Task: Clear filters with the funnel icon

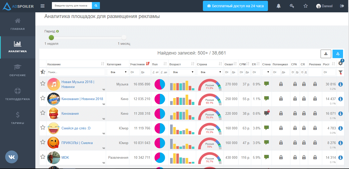Action: (x=340, y=73)
